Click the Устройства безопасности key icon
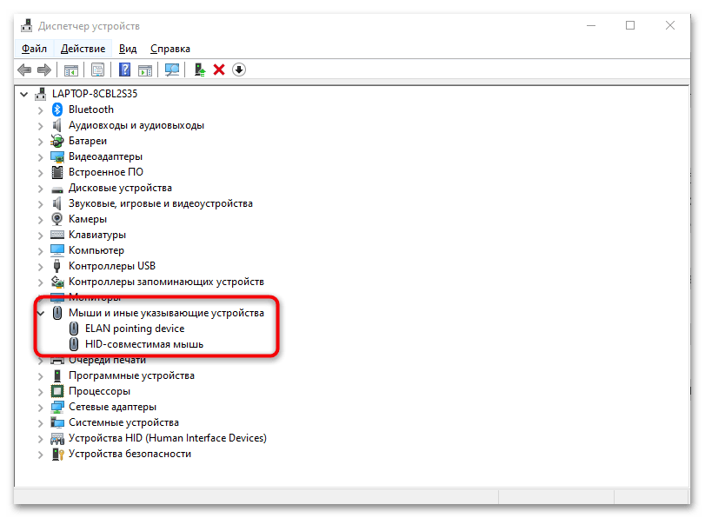This screenshot has height=518, width=705. (x=57, y=454)
